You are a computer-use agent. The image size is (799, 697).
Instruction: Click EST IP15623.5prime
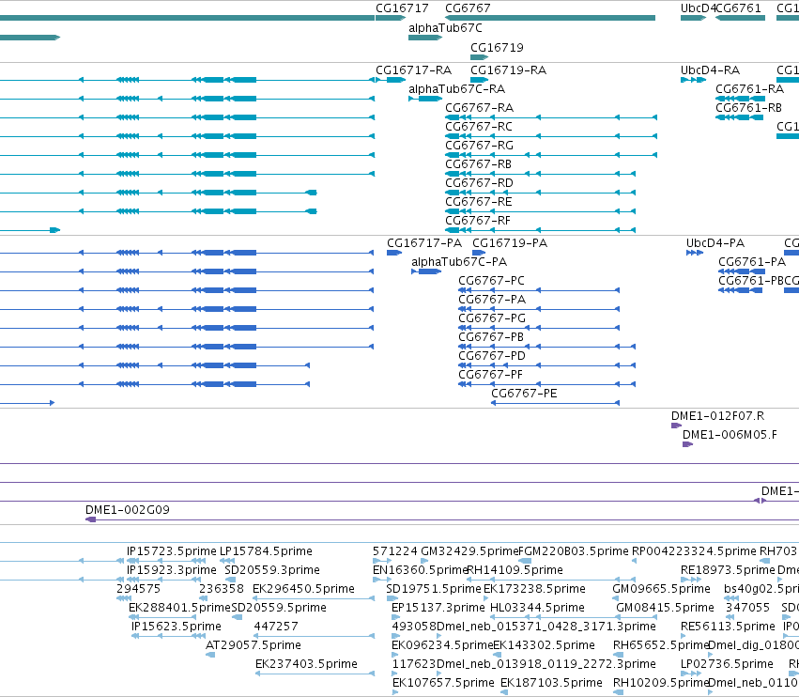click(x=177, y=627)
